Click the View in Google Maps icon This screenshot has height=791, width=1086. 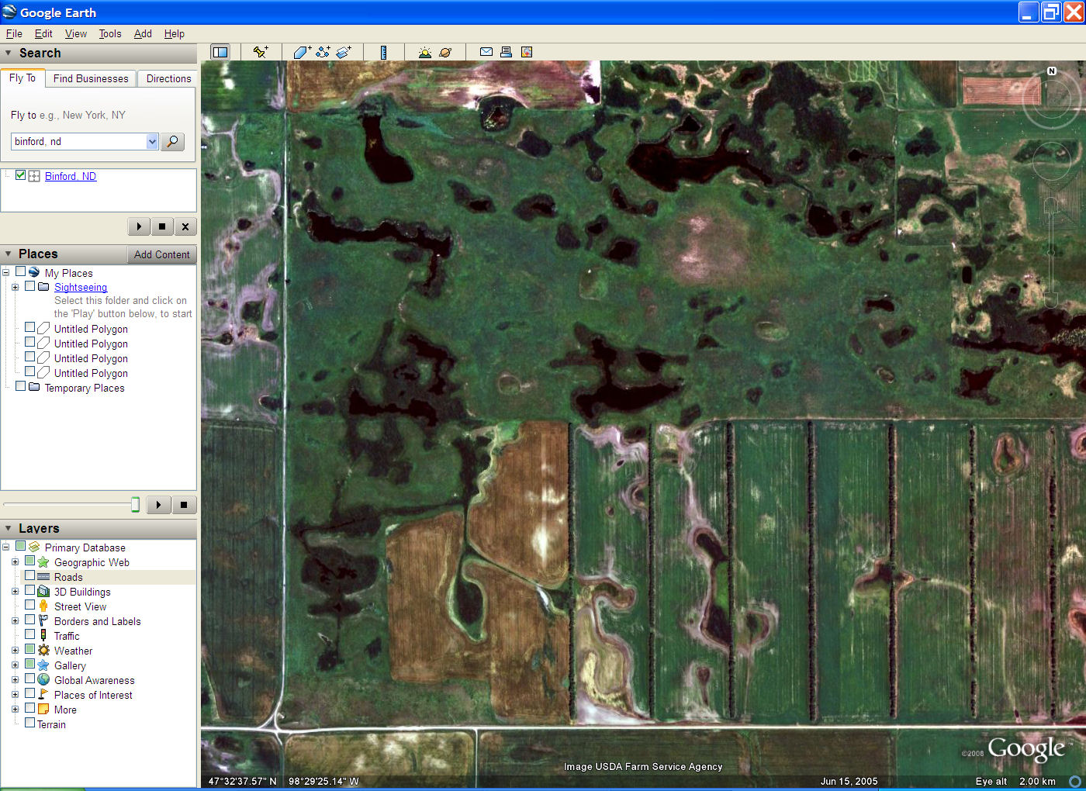527,52
